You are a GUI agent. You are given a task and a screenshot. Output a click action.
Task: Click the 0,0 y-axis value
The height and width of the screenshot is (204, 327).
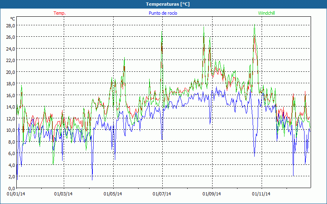point(11,188)
